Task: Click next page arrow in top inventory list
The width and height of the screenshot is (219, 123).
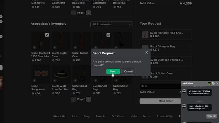Action: 88,13
